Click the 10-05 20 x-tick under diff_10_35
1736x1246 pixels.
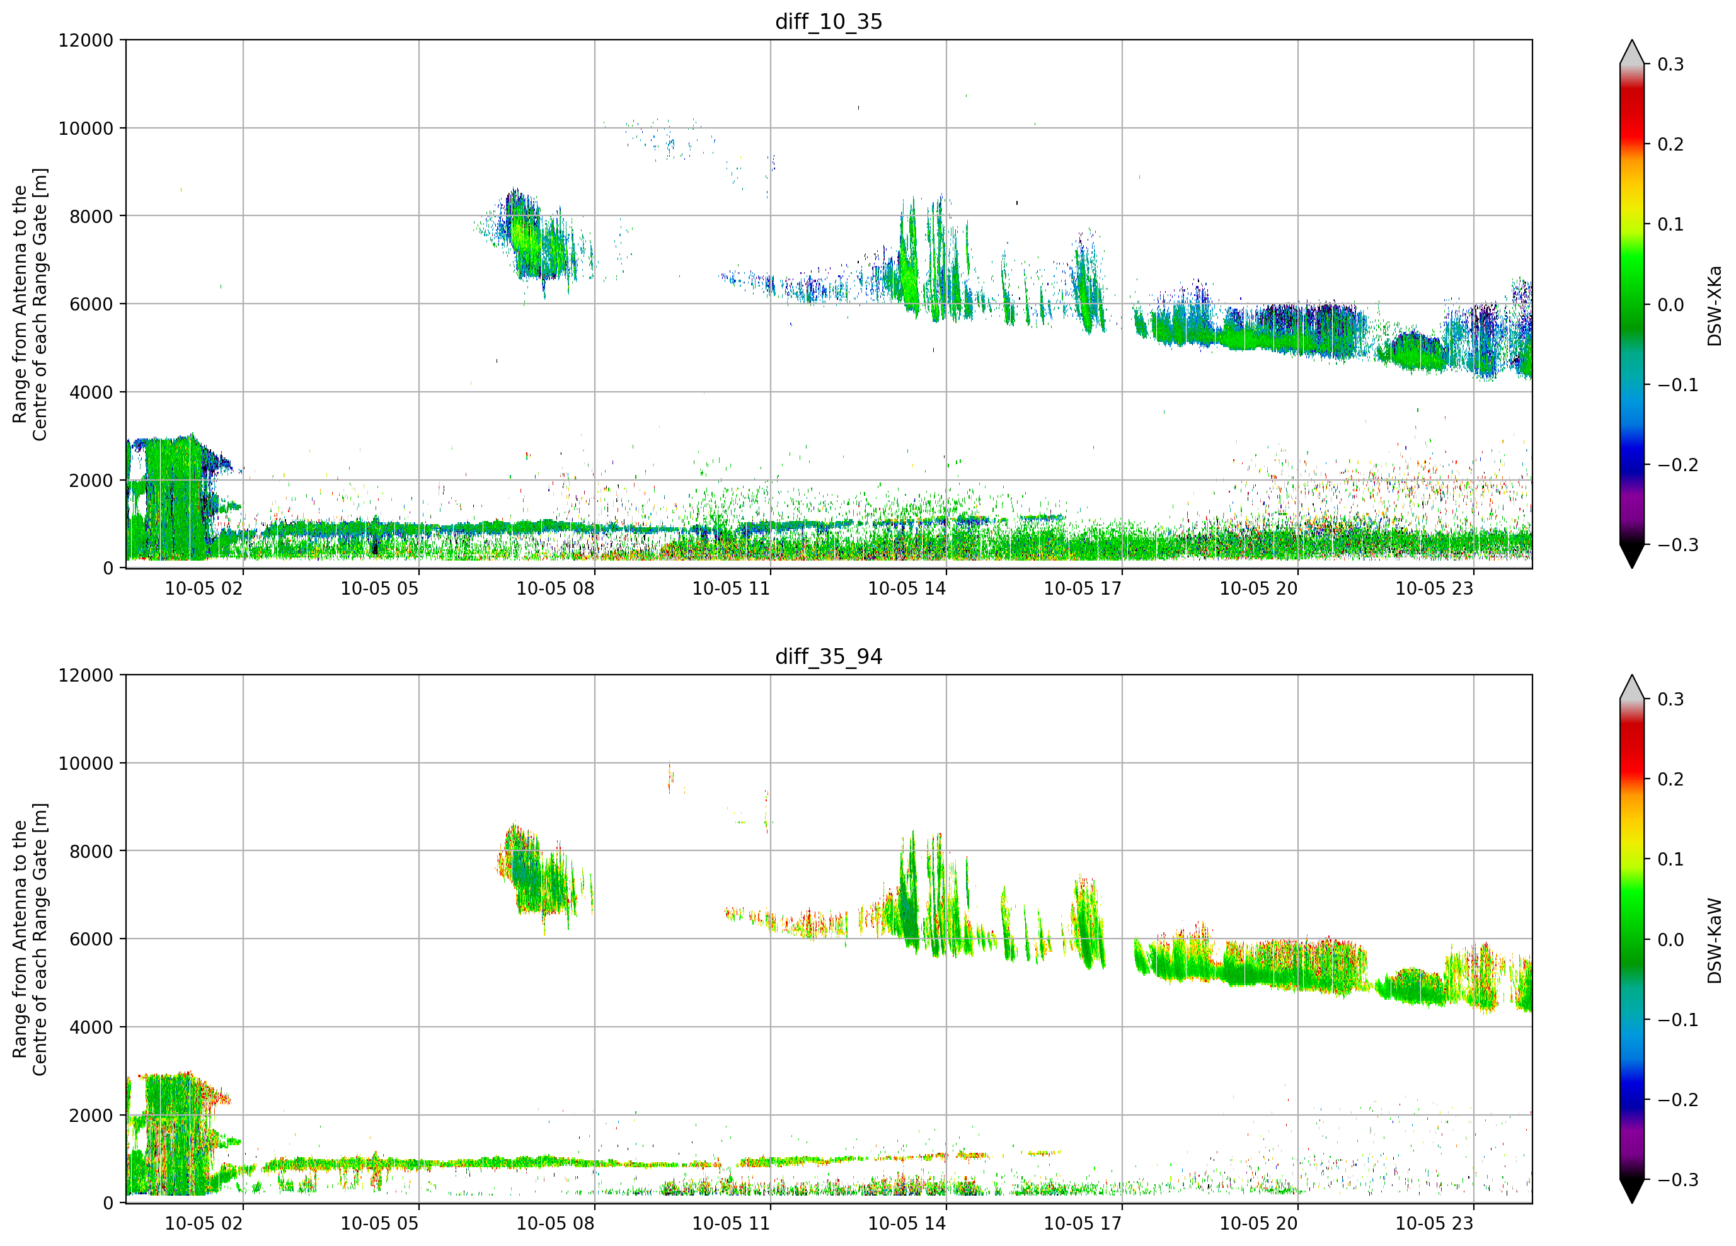[1258, 588]
